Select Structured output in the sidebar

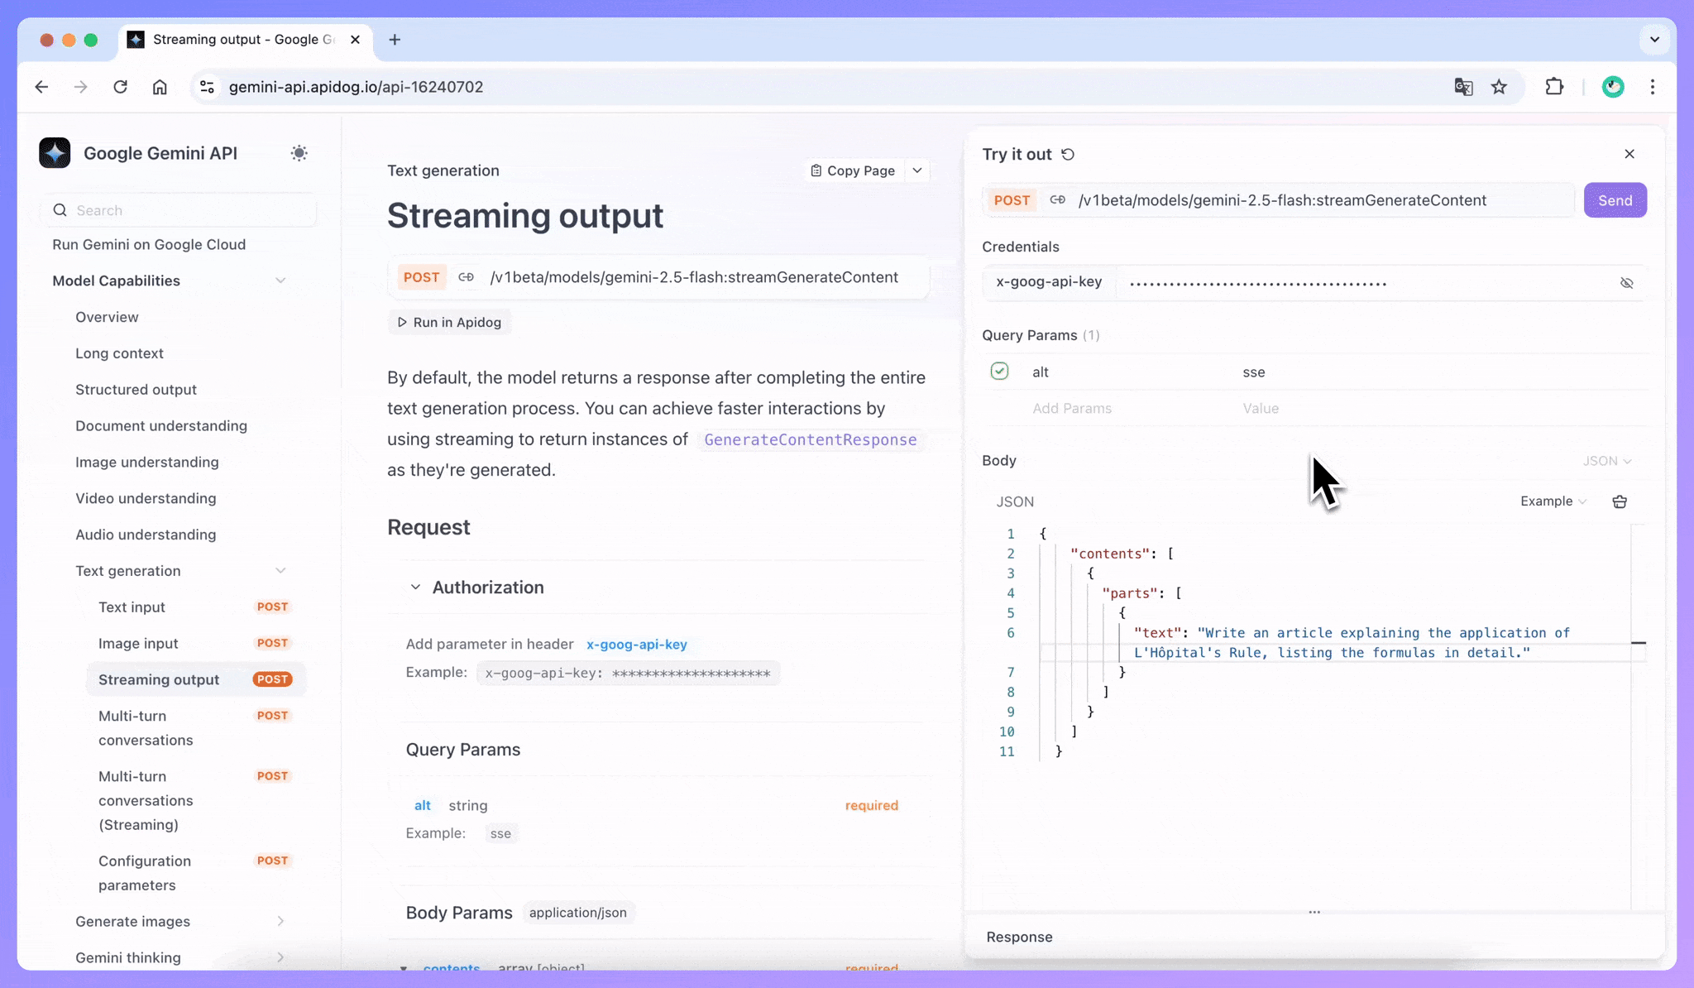(136, 389)
